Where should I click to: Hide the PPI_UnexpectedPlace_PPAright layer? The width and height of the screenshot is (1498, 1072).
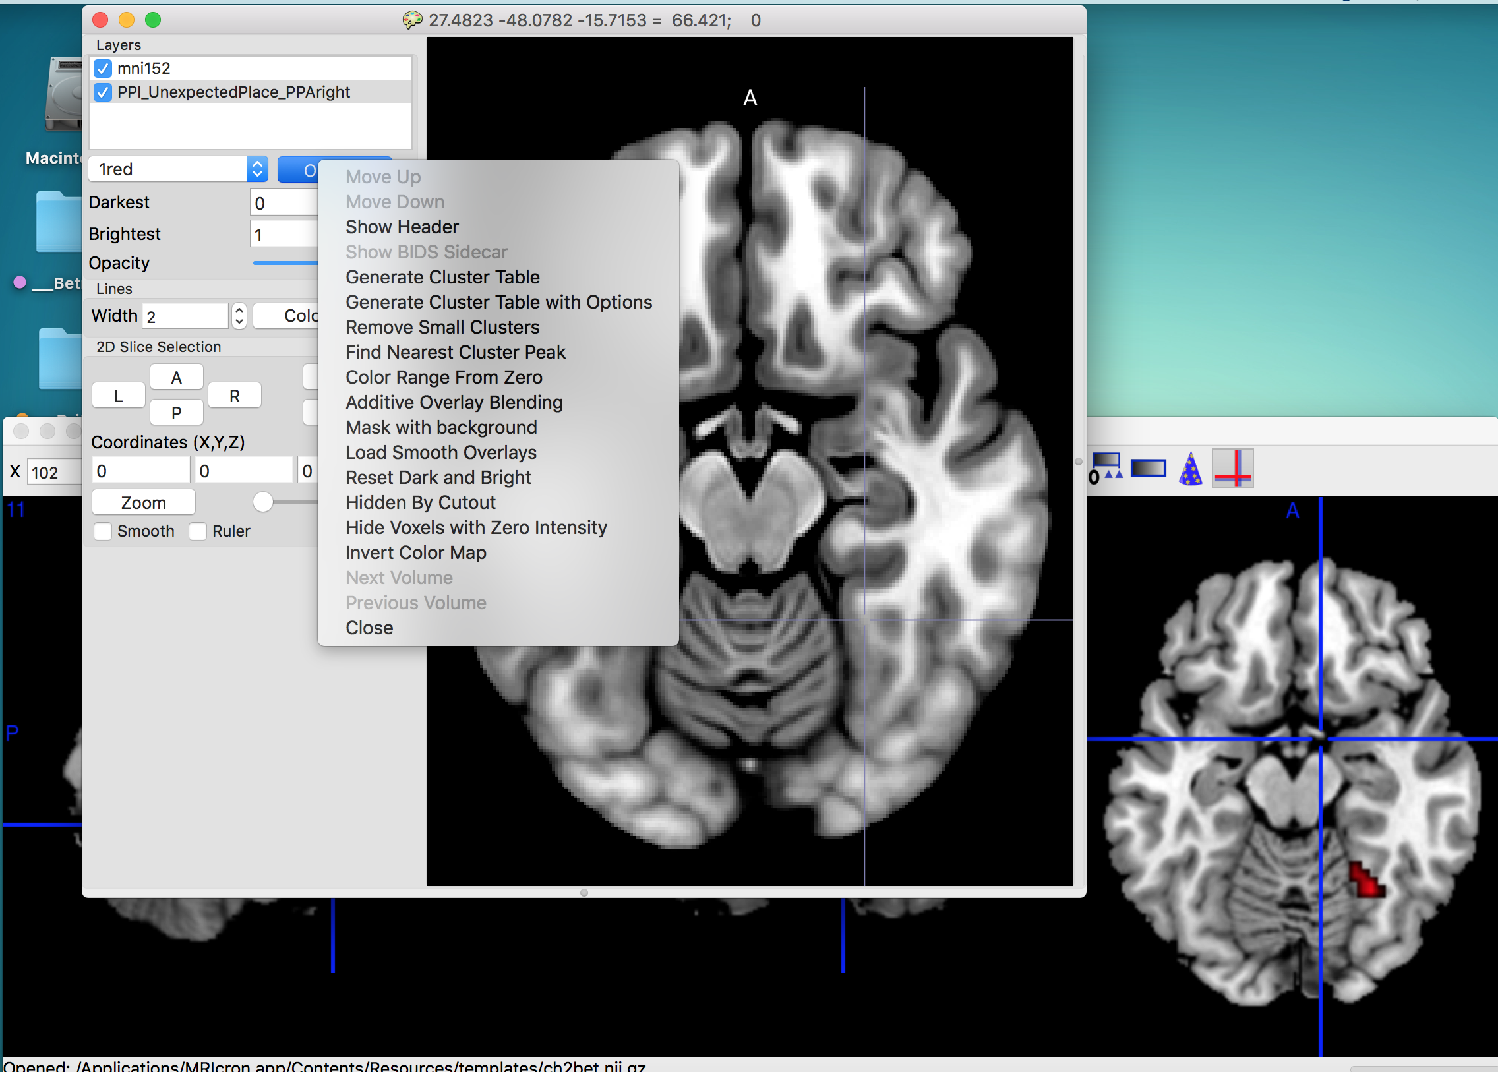[x=103, y=92]
